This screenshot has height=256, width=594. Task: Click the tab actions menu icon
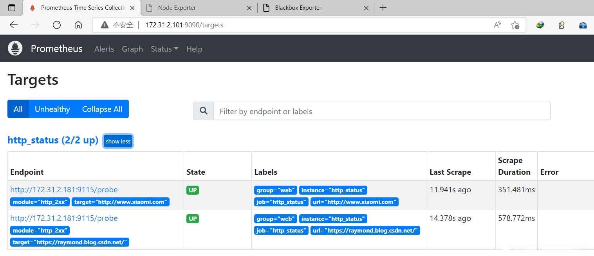click(x=12, y=8)
